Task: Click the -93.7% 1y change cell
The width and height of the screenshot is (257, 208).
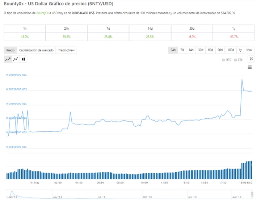Action: tap(233, 37)
